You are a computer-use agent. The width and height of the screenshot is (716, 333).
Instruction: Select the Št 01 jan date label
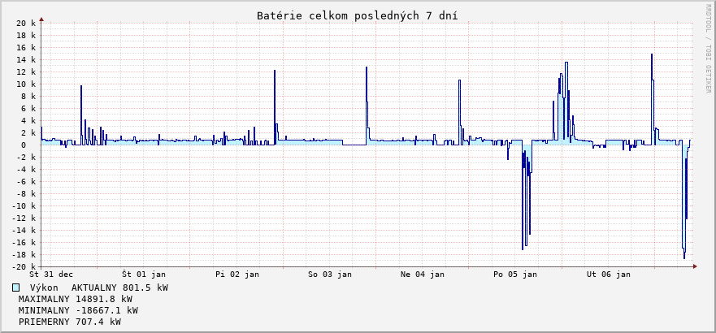[x=144, y=275]
